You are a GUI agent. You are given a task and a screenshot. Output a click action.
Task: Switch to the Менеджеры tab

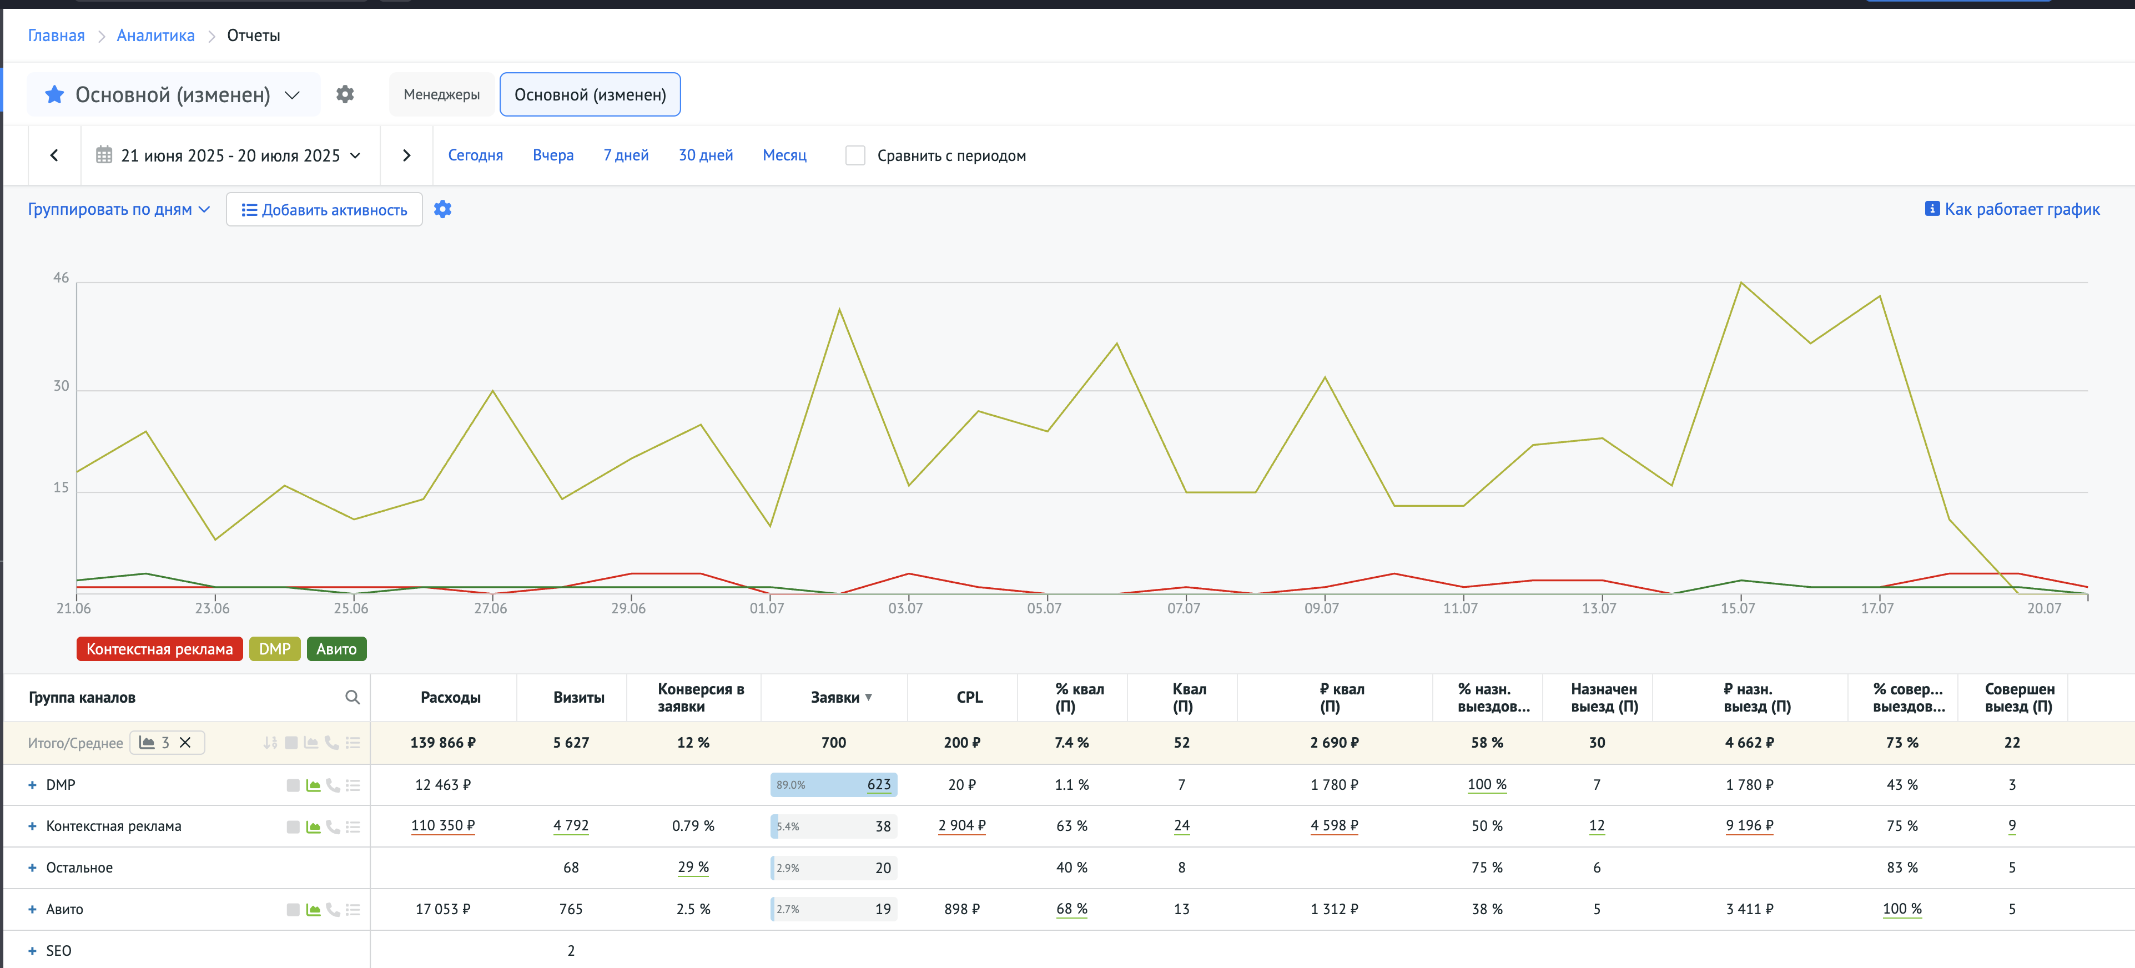click(441, 94)
